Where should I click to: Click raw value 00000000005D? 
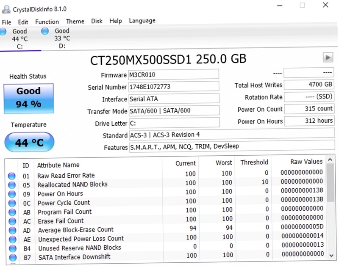coord(302,227)
